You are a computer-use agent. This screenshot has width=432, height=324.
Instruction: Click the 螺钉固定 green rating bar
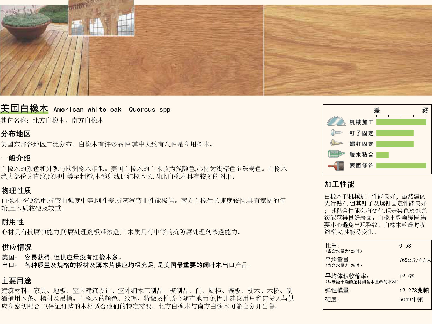(x=395, y=144)
